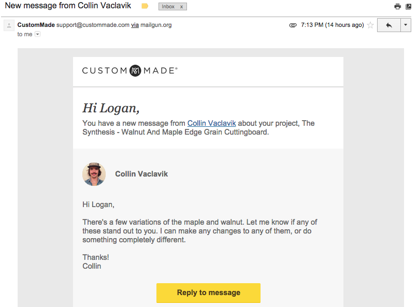The height and width of the screenshot is (307, 418).
Task: Click the 'via' link in the sender line
Action: pyautogui.click(x=135, y=25)
